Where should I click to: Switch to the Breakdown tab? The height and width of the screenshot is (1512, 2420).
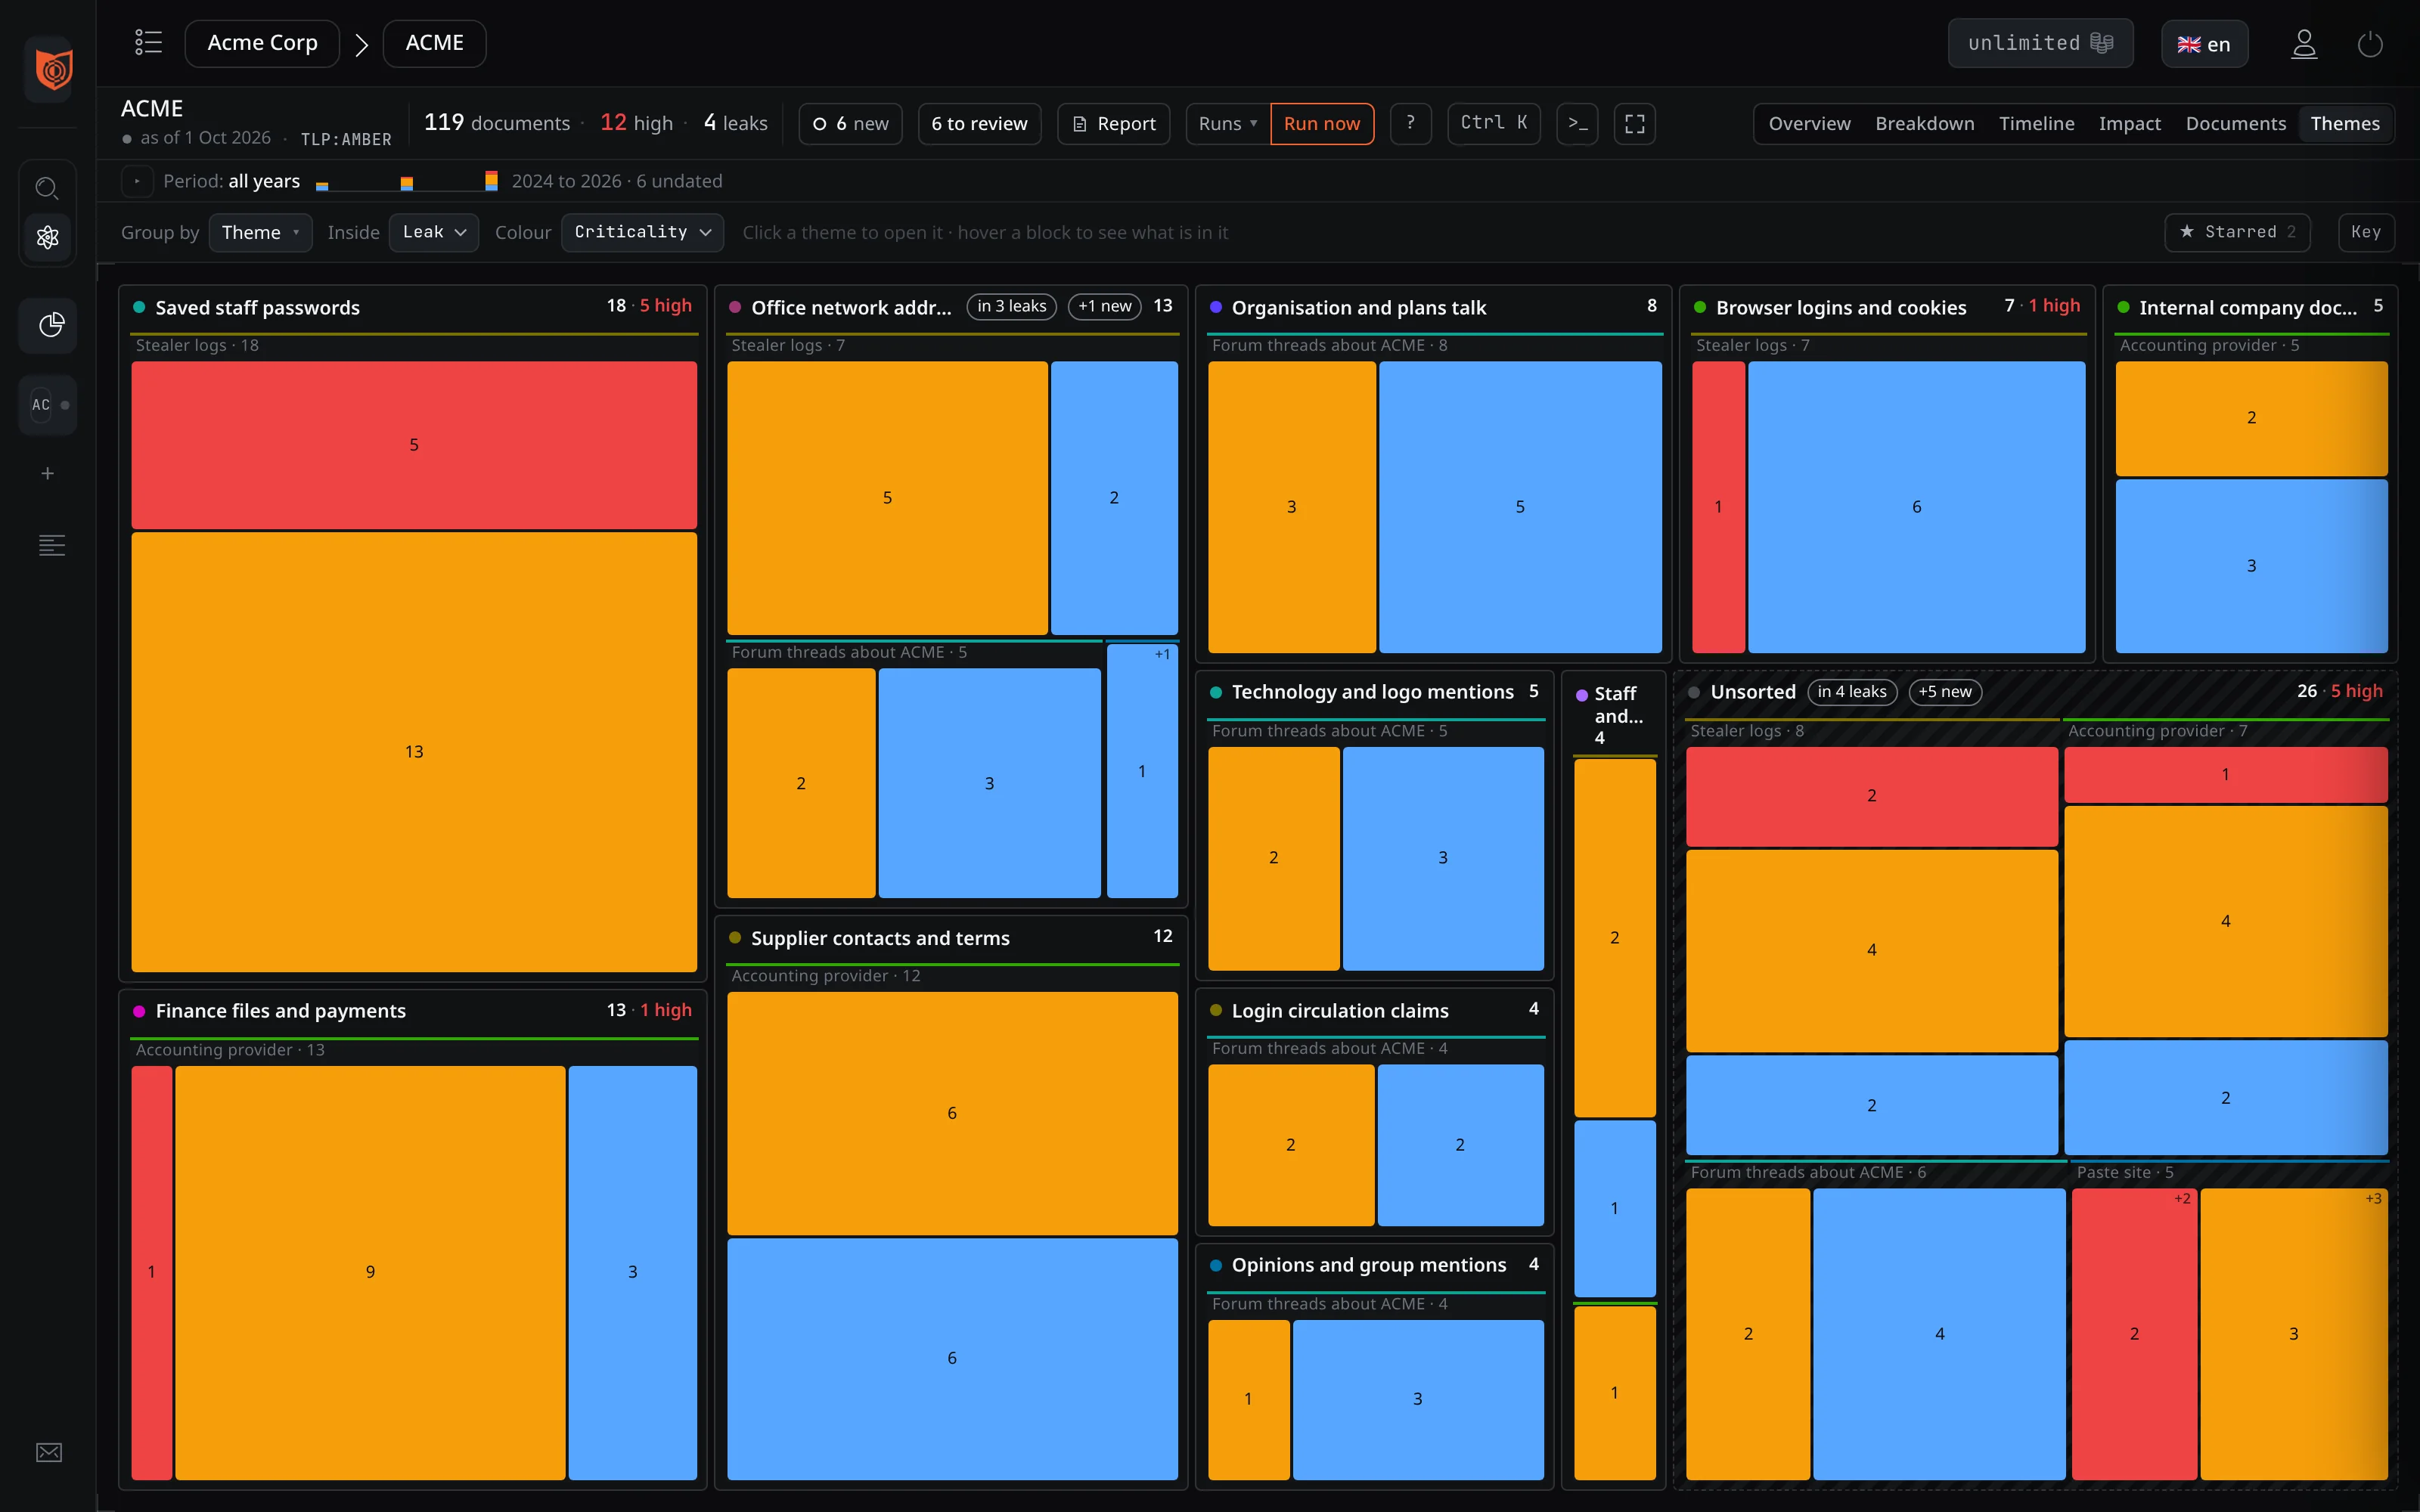[1924, 123]
